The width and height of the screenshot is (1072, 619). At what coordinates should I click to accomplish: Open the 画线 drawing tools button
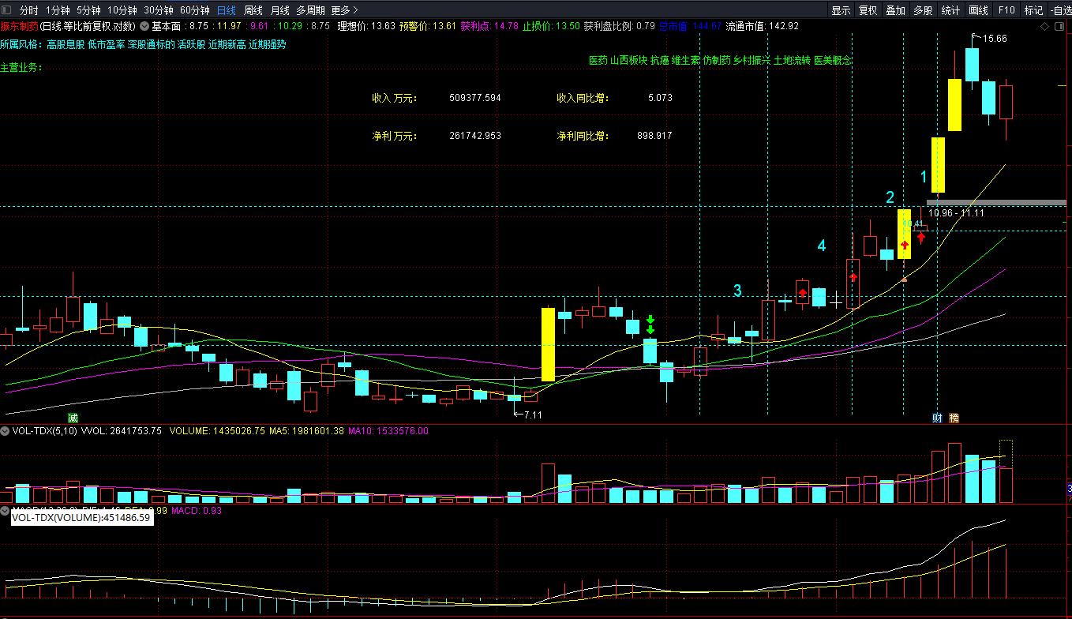coord(978,11)
